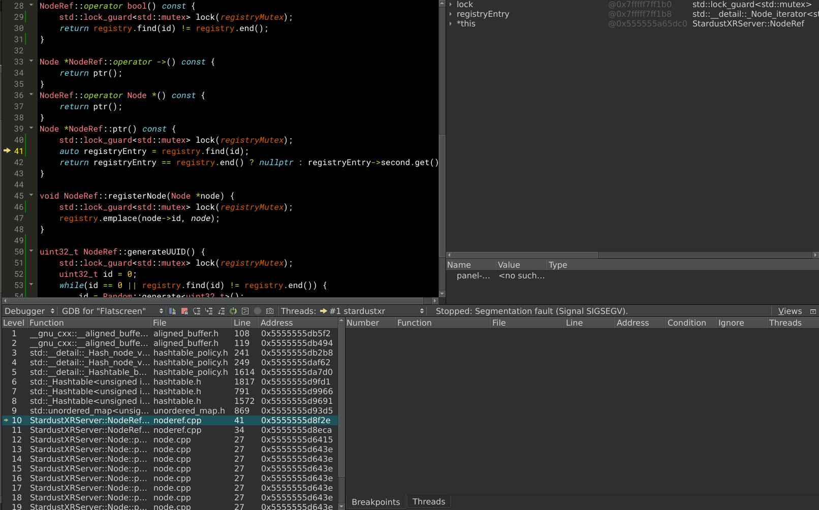Open the Views menu
The width and height of the screenshot is (819, 510).
click(x=790, y=311)
